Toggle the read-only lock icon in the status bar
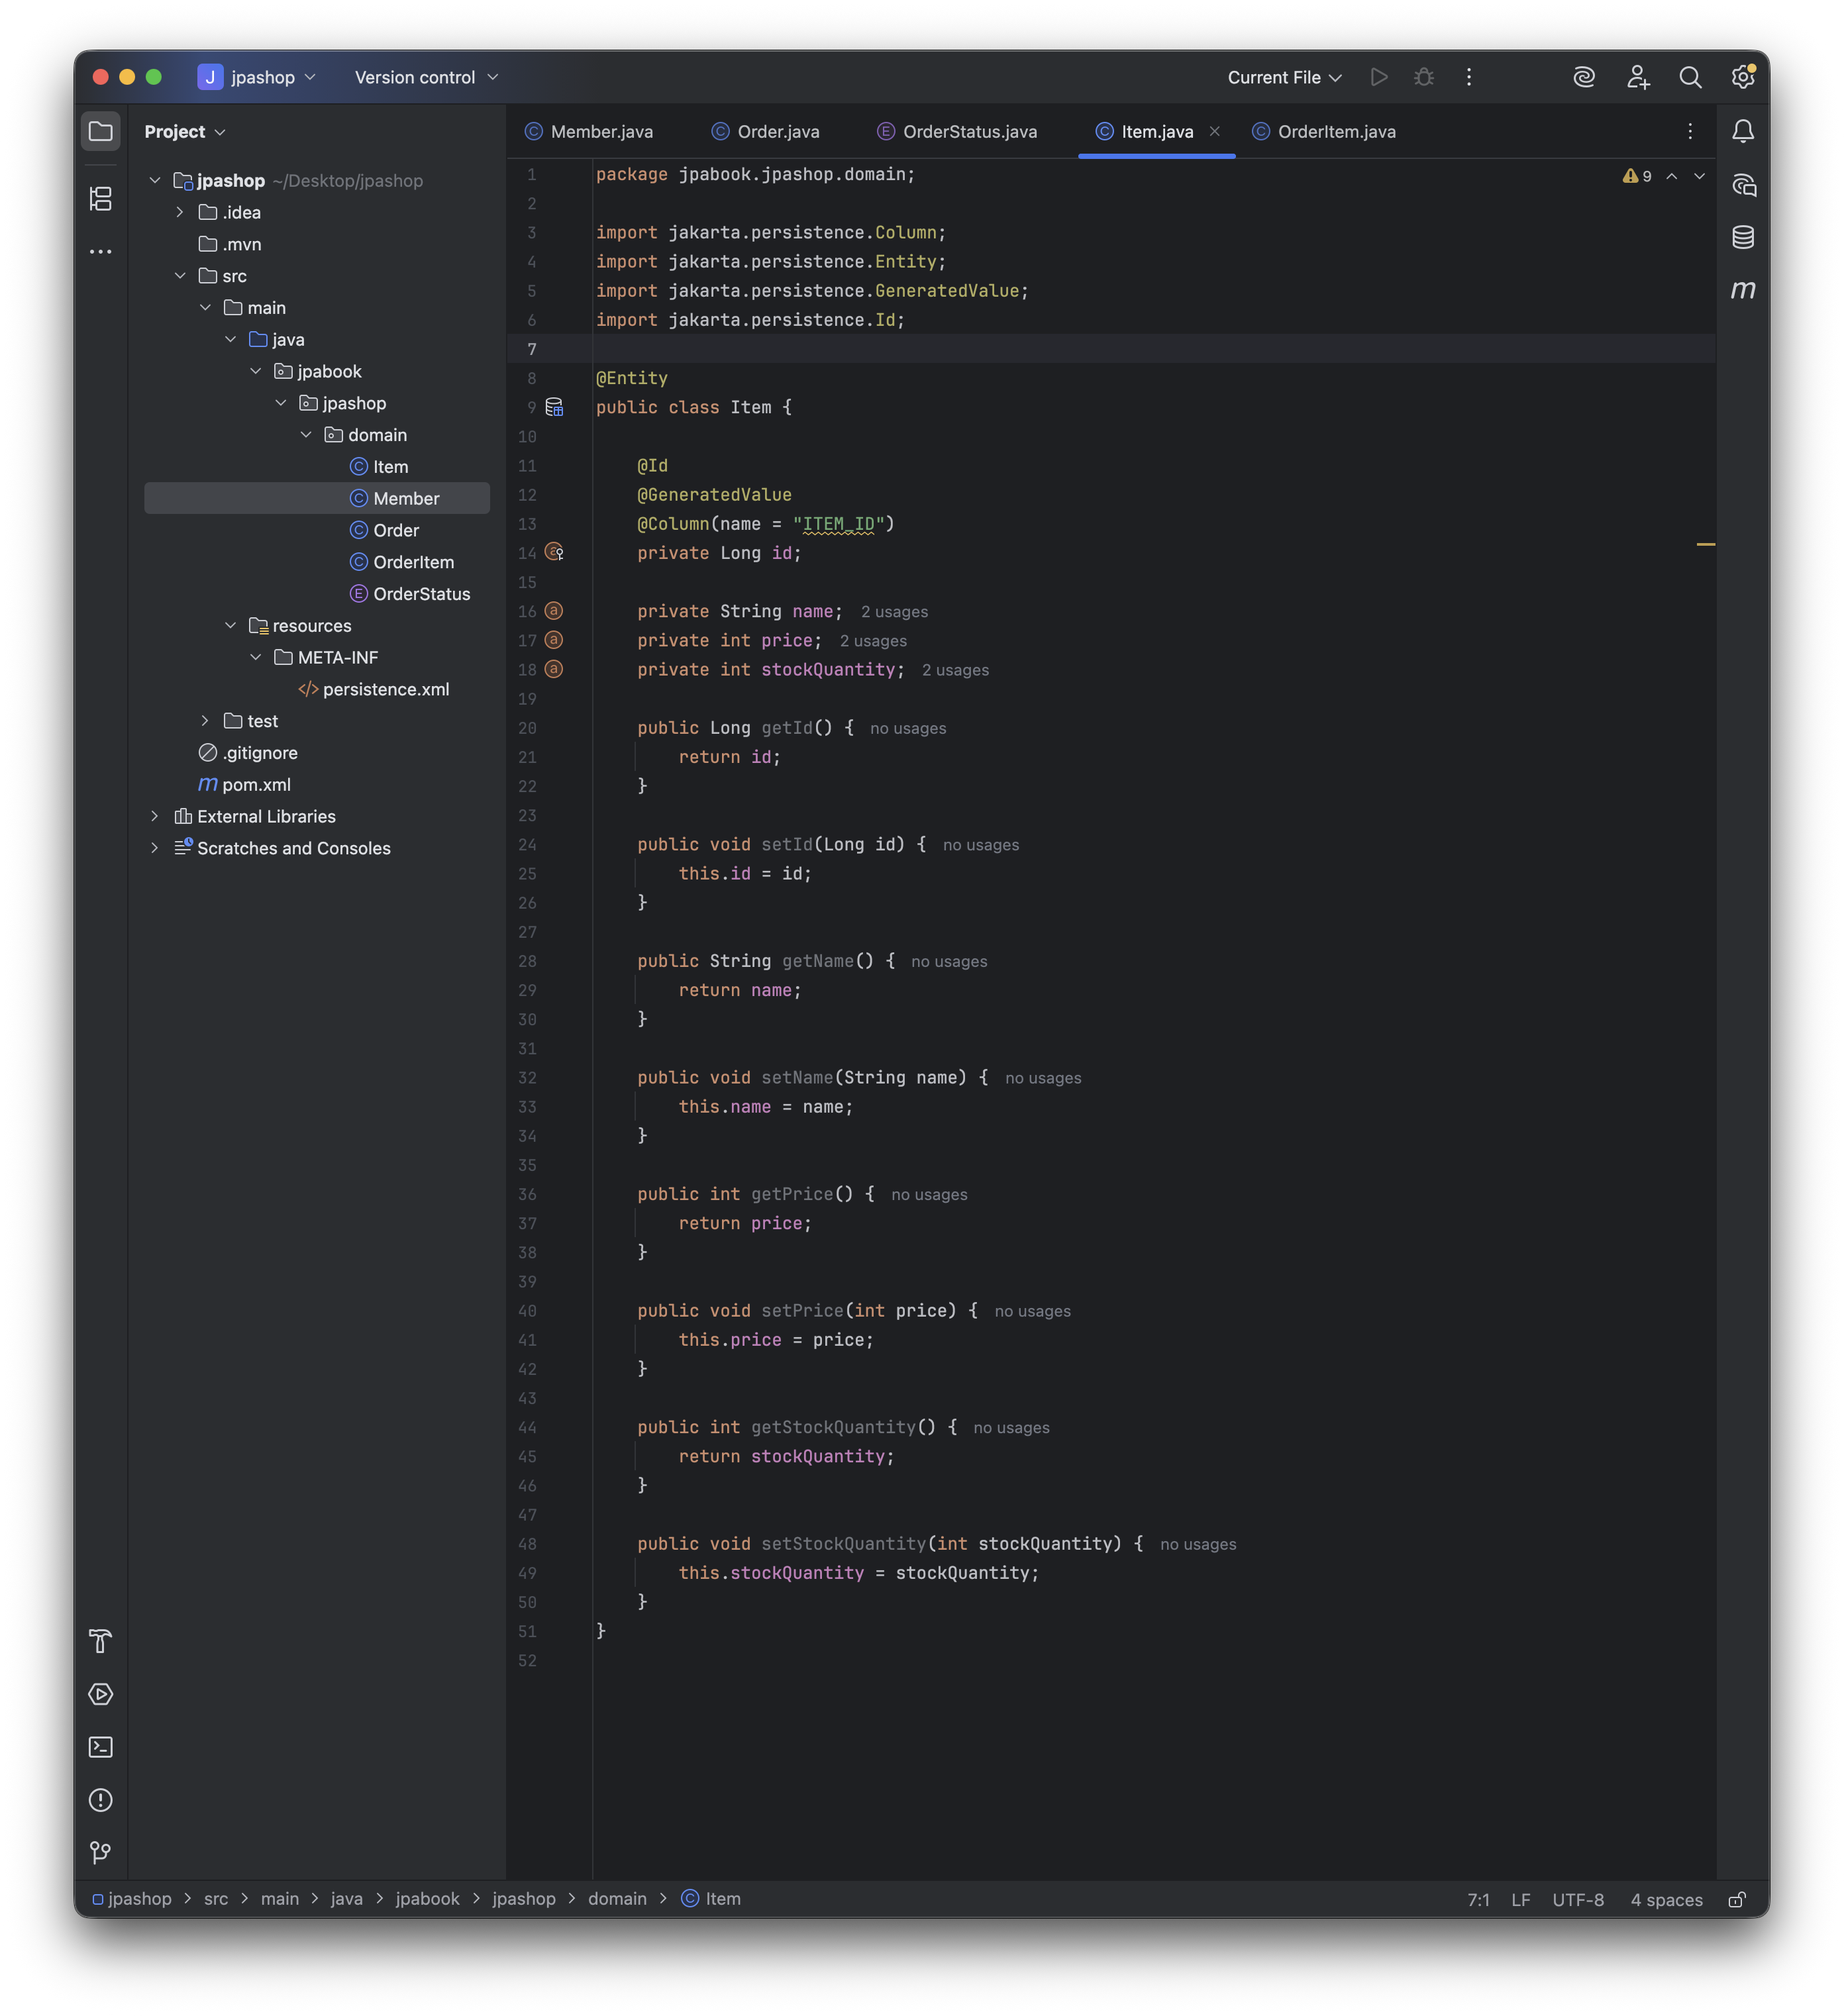Screen dimensions: 1844x2016 [1737, 1899]
